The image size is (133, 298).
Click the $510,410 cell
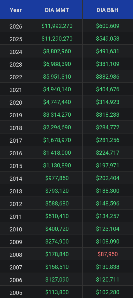[57, 216]
